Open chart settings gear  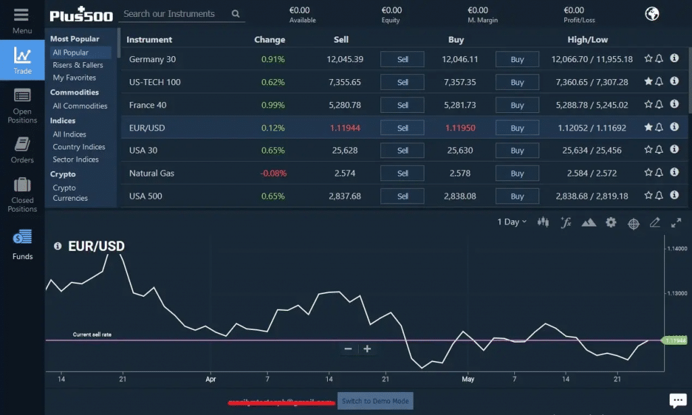point(611,222)
